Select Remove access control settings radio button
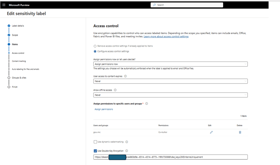Image resolution: width=280 pixels, height=165 pixels. tap(95, 46)
